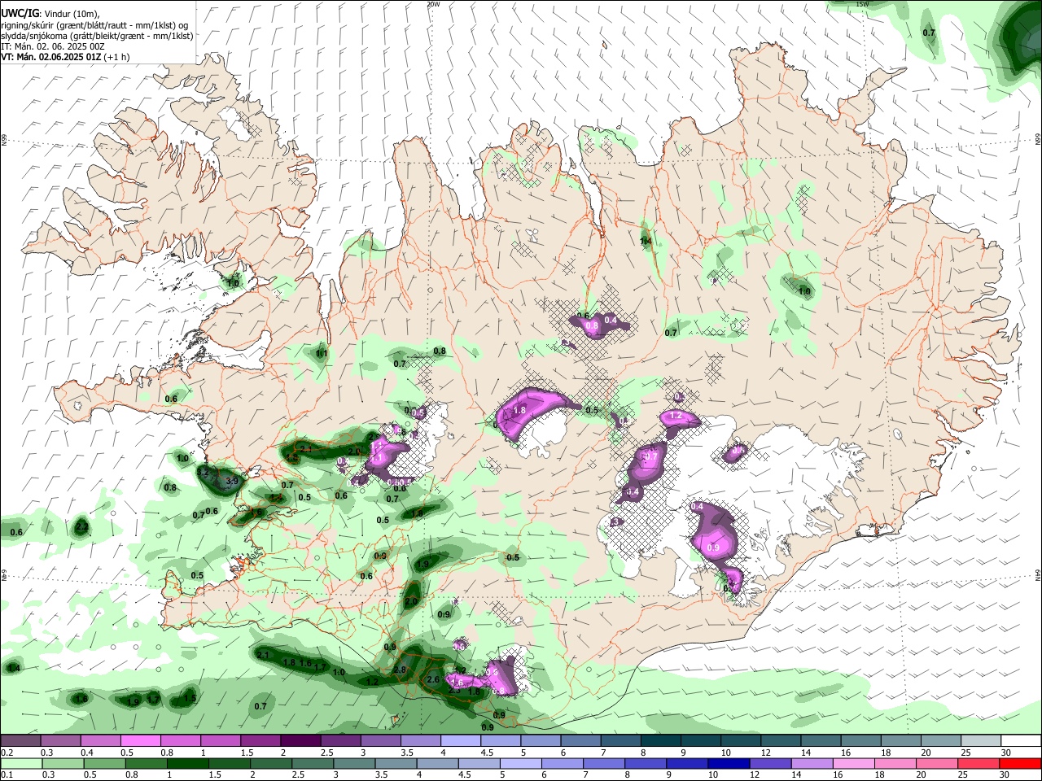This screenshot has height=781, width=1042.
Task: Click the 'slydda/snjókoma (grátt/bleikt/grænt' description line
Action: (97, 37)
